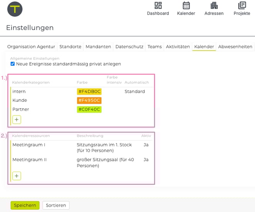Toggle 'Neue Ereignisse standardmässig privat anlegen' checkbox
The image size is (255, 212).
13,64
